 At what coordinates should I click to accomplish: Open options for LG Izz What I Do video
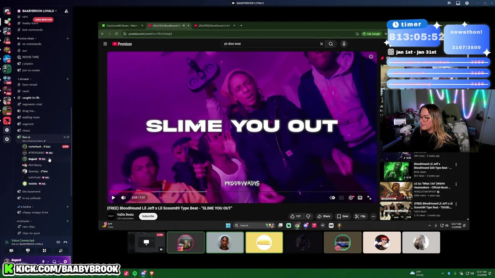[456, 184]
